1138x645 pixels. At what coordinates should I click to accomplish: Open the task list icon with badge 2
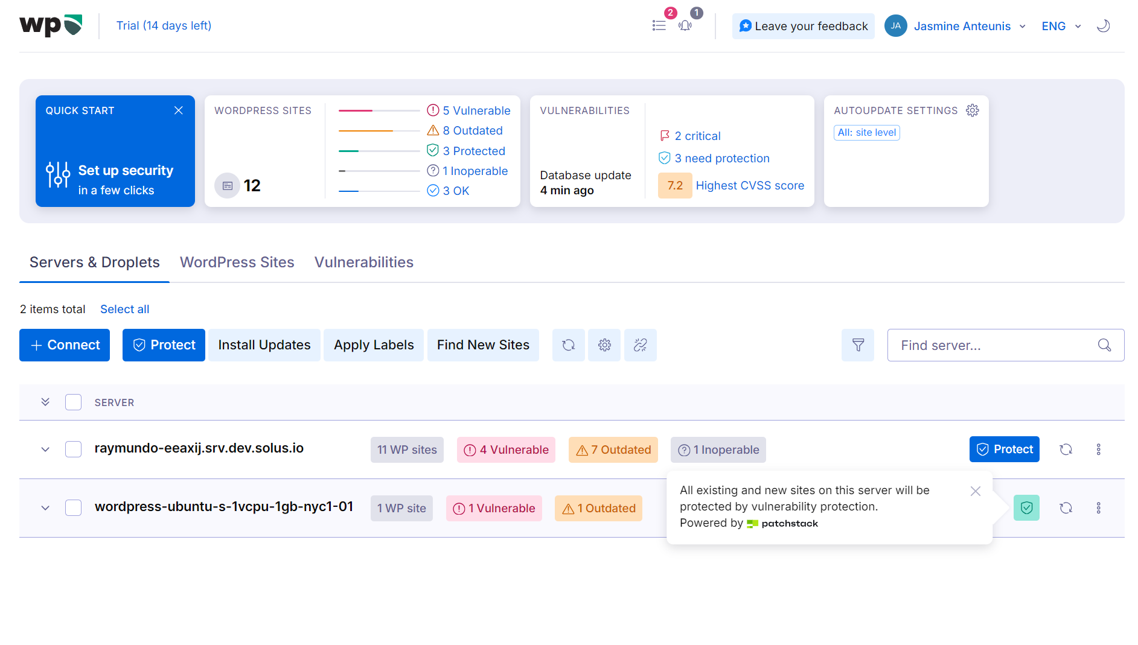(x=659, y=25)
